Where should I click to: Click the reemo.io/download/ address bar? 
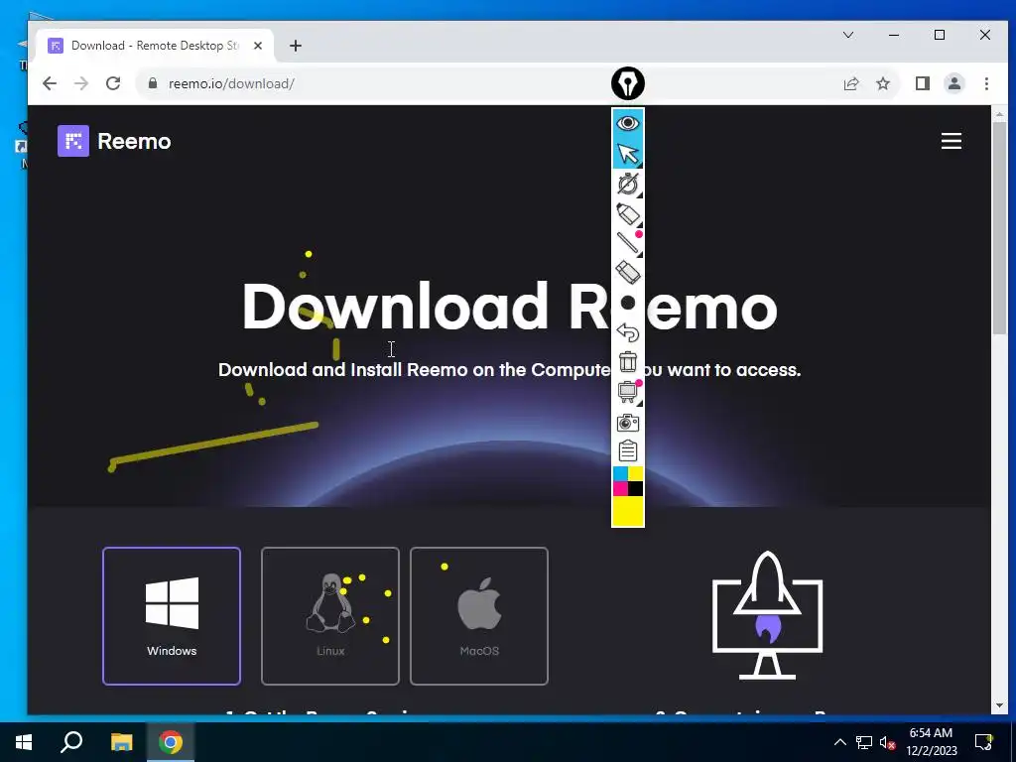pyautogui.click(x=486, y=83)
